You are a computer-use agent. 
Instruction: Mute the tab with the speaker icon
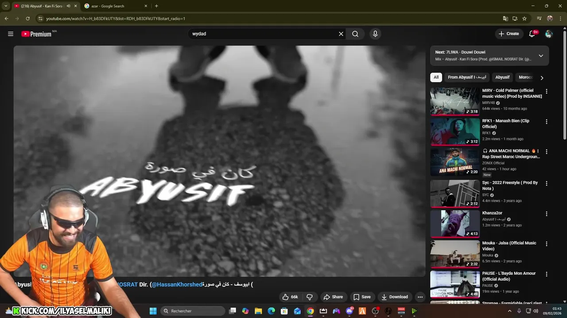(x=68, y=6)
